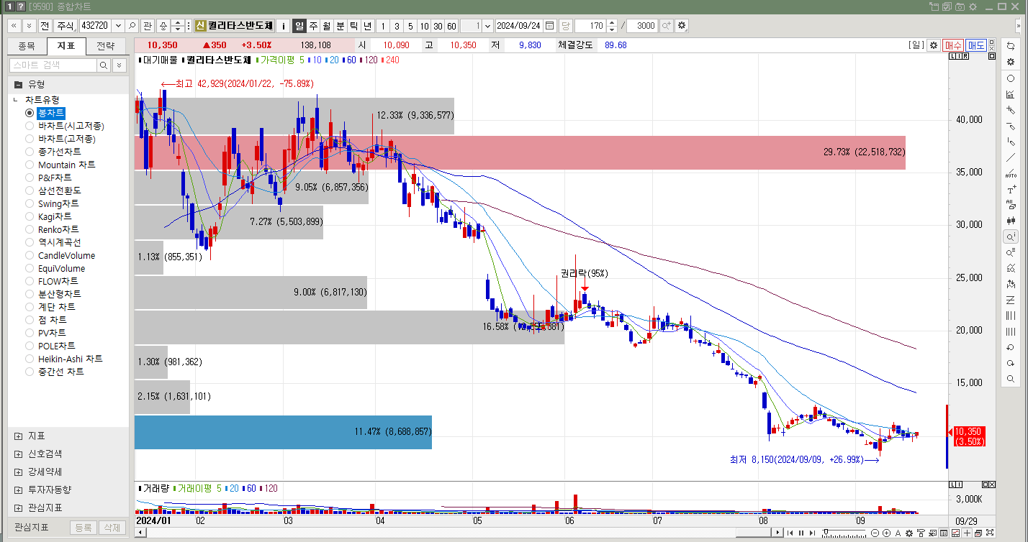1028x542 pixels.
Task: Click the 분 (minute) period button
Action: coord(341,26)
